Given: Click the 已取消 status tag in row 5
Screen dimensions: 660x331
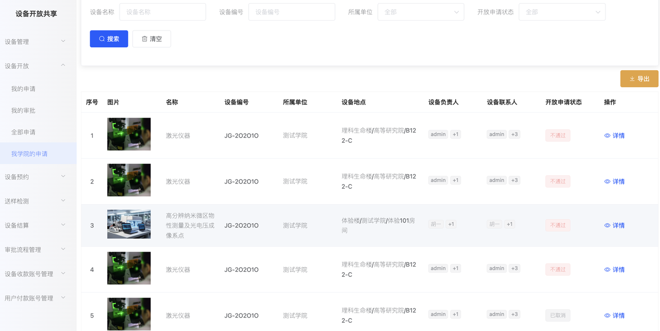Looking at the screenshot, I should pyautogui.click(x=558, y=316).
